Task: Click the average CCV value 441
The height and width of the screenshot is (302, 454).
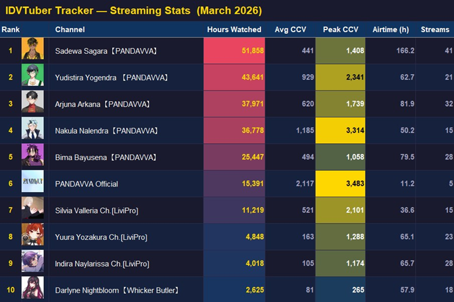Action: (308, 51)
